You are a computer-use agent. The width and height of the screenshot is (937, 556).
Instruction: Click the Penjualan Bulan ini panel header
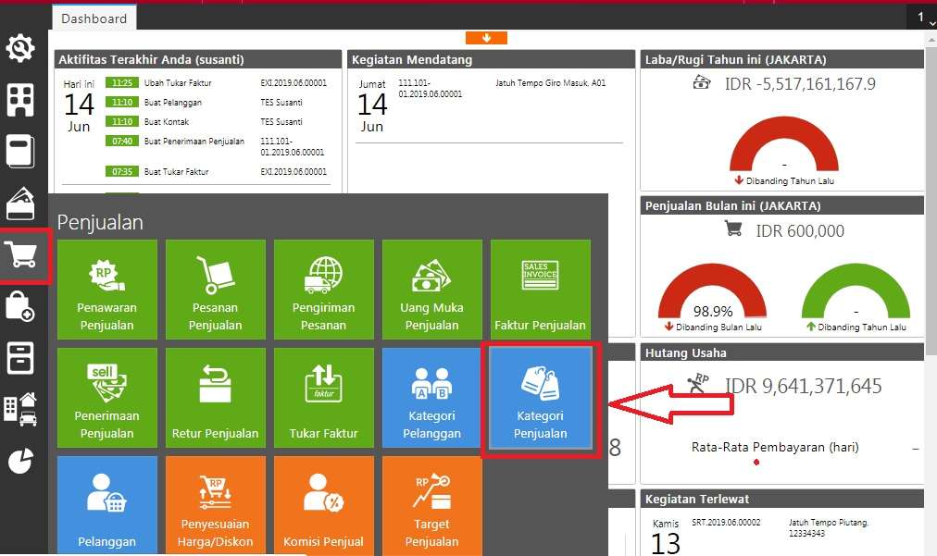point(782,206)
